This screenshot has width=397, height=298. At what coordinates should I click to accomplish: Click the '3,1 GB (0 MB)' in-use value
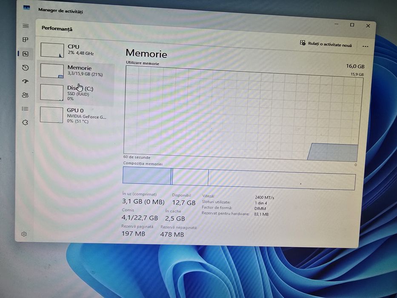pos(143,202)
